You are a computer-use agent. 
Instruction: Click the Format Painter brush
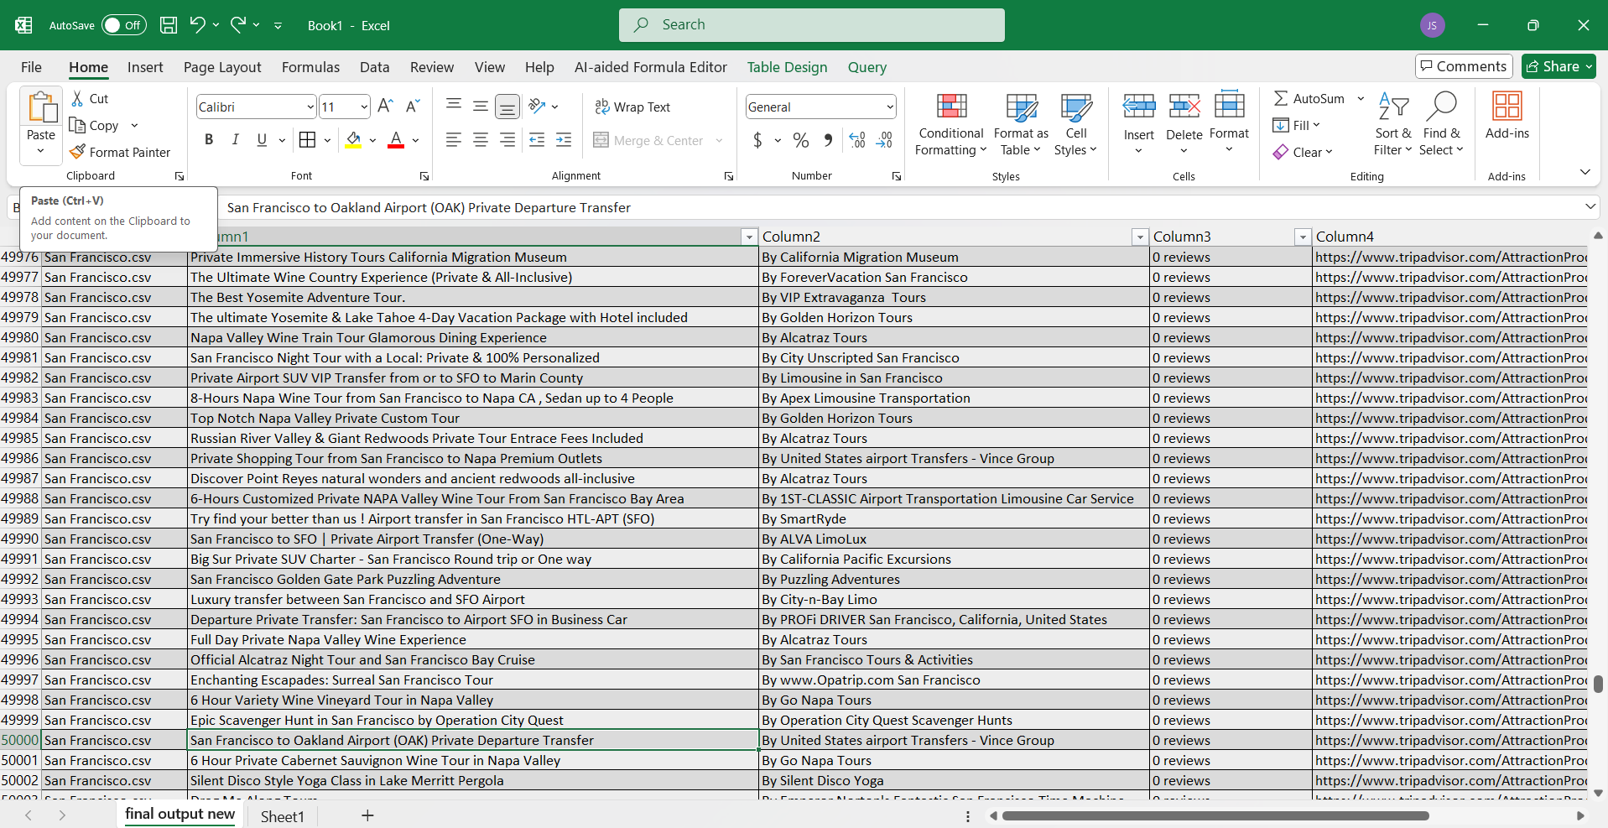(x=77, y=152)
